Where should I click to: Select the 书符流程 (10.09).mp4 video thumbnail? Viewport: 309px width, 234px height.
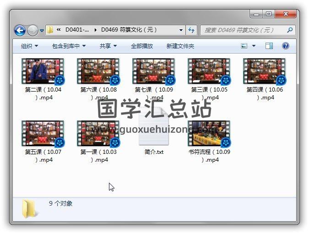[209, 133]
